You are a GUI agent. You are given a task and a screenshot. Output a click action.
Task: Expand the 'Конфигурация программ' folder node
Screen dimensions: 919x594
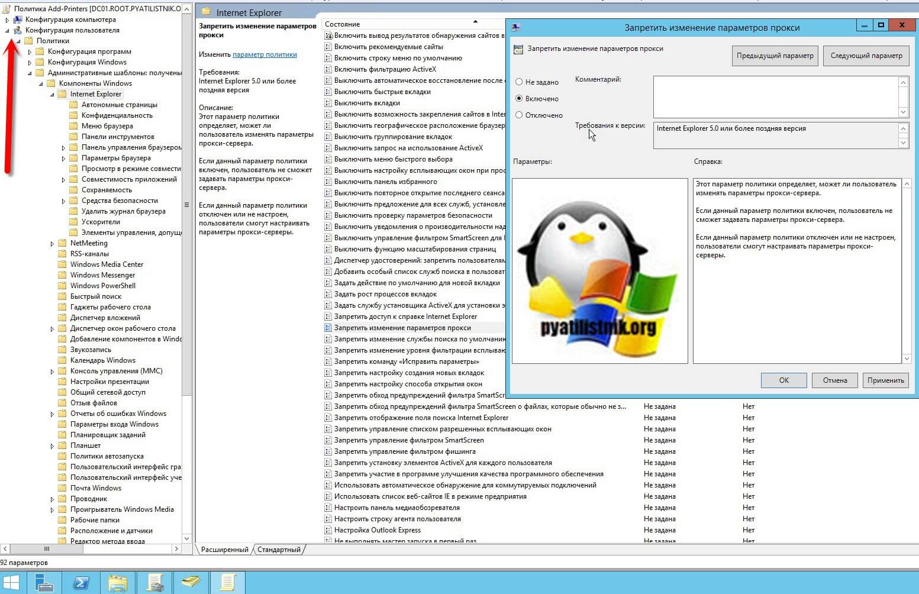[30, 51]
